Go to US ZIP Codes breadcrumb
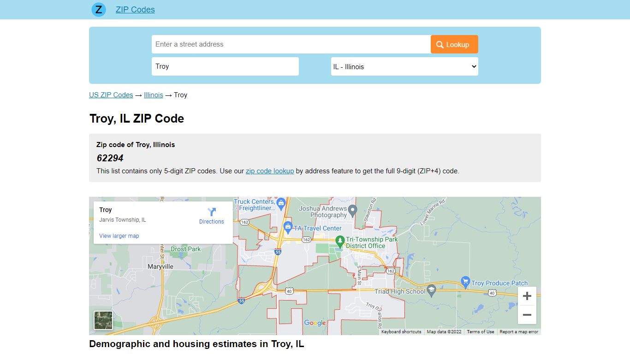The height and width of the screenshot is (354, 630). click(x=111, y=95)
